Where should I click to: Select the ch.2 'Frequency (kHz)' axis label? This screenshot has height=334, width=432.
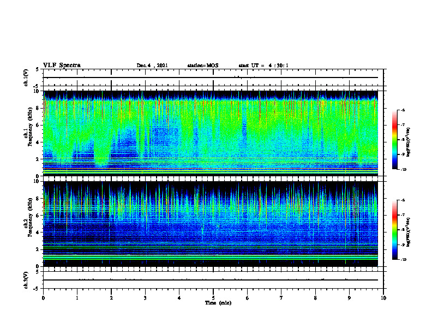(30, 217)
